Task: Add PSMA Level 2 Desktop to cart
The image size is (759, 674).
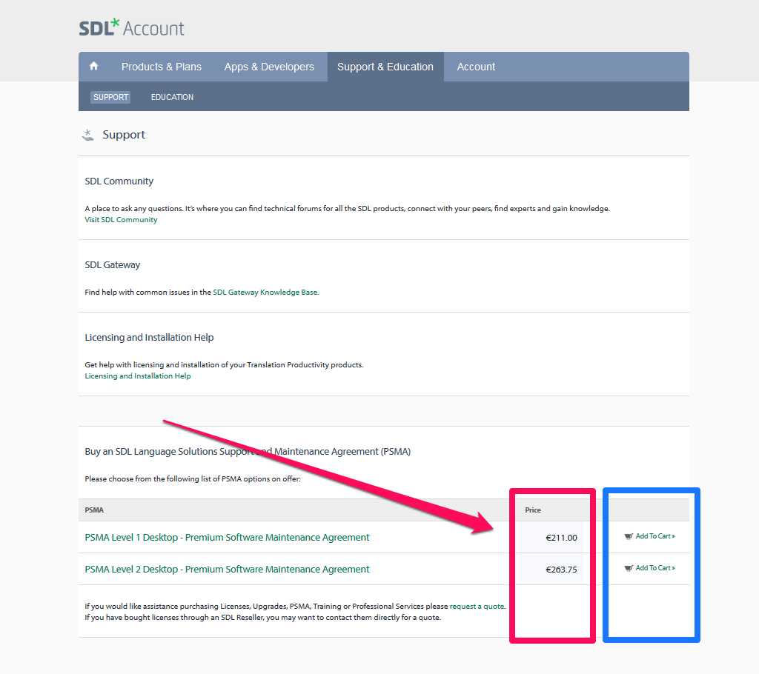Action: pyautogui.click(x=655, y=568)
